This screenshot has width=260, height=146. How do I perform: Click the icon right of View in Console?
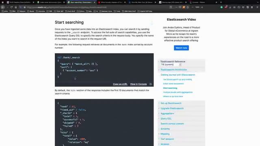151,84
